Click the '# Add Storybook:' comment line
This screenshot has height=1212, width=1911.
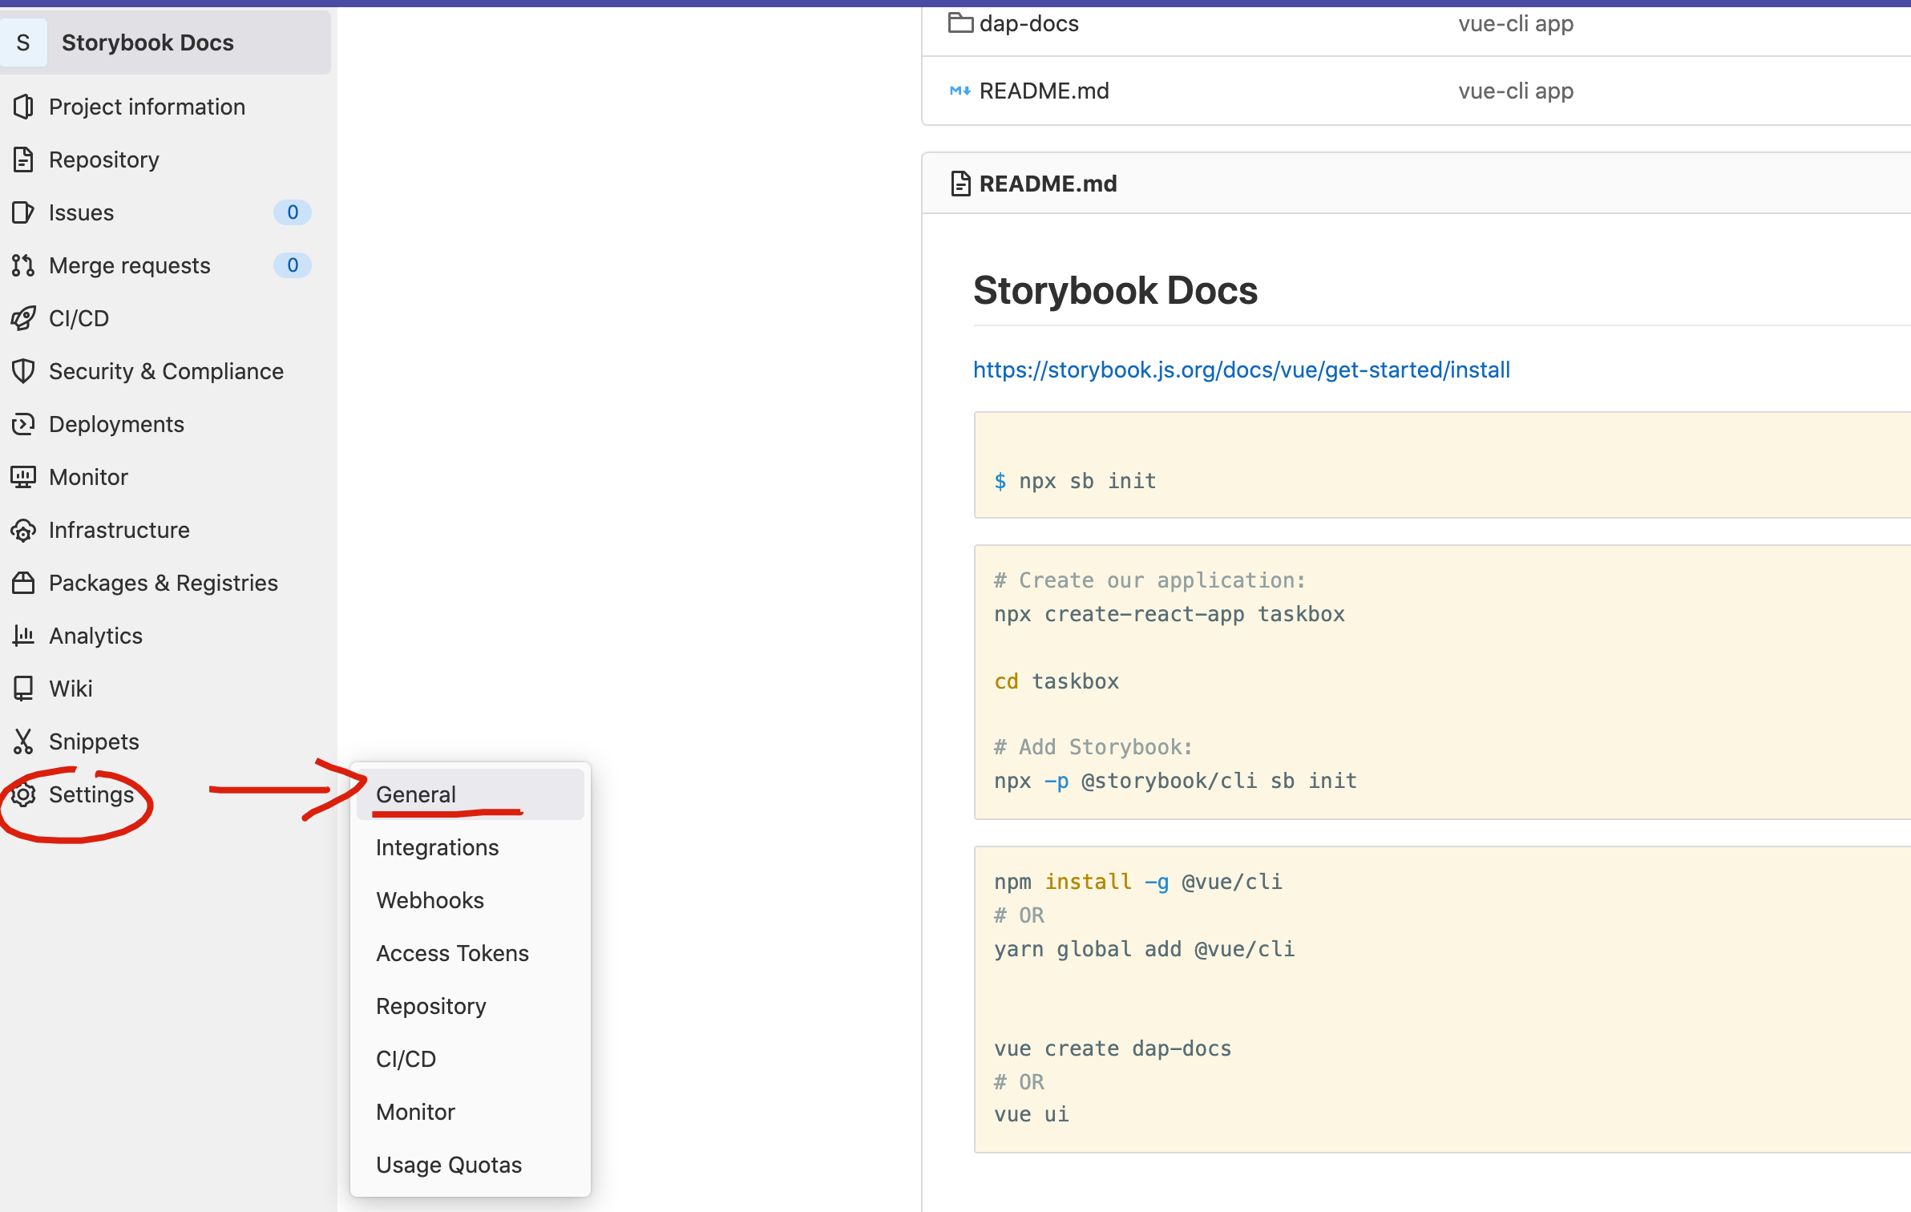1093,747
